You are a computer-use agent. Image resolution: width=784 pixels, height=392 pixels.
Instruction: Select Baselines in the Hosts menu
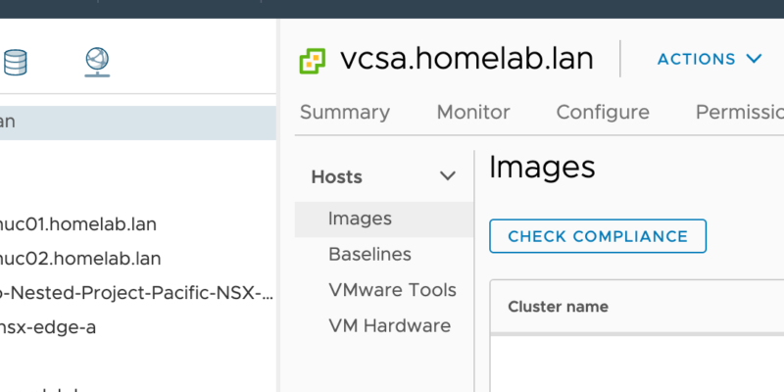tap(370, 255)
